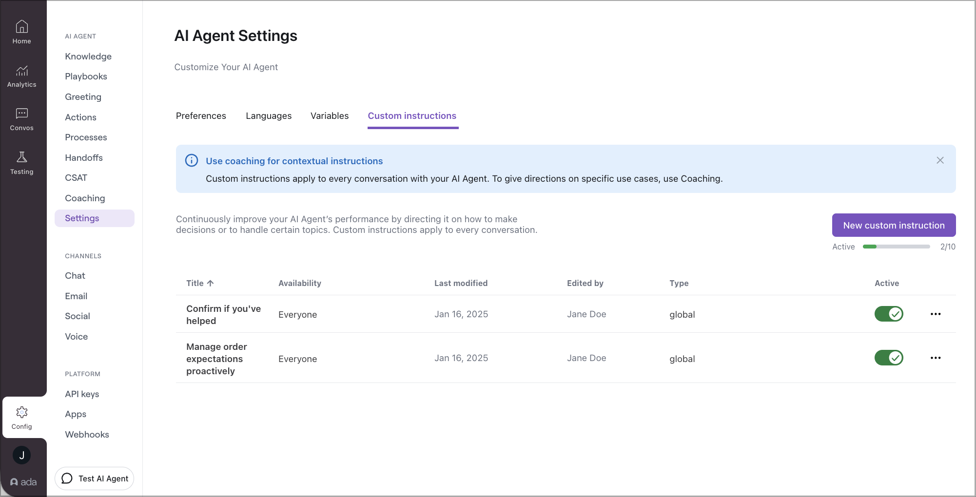
Task: Open the Testing flask icon
Action: 22,157
